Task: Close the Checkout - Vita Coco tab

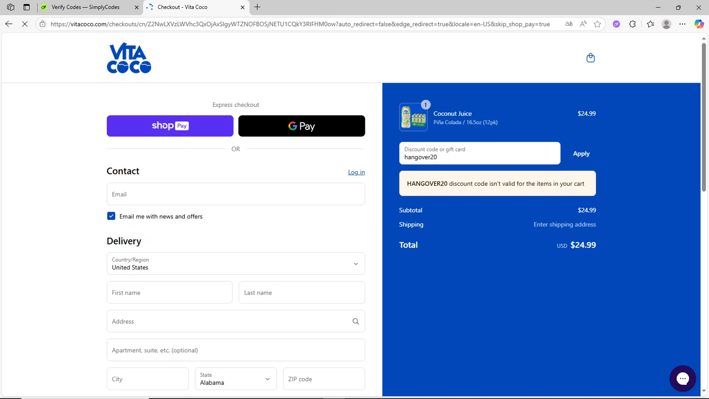Action: pos(242,7)
